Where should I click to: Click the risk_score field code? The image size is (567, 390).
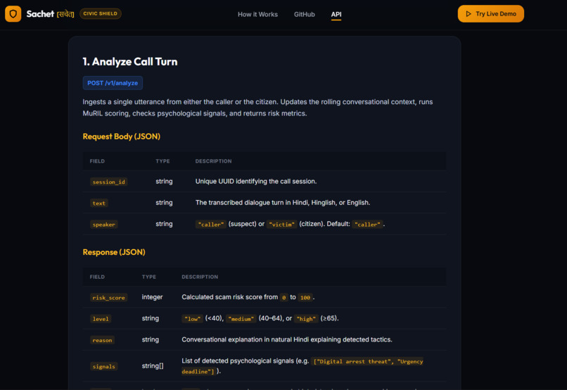[x=108, y=297]
